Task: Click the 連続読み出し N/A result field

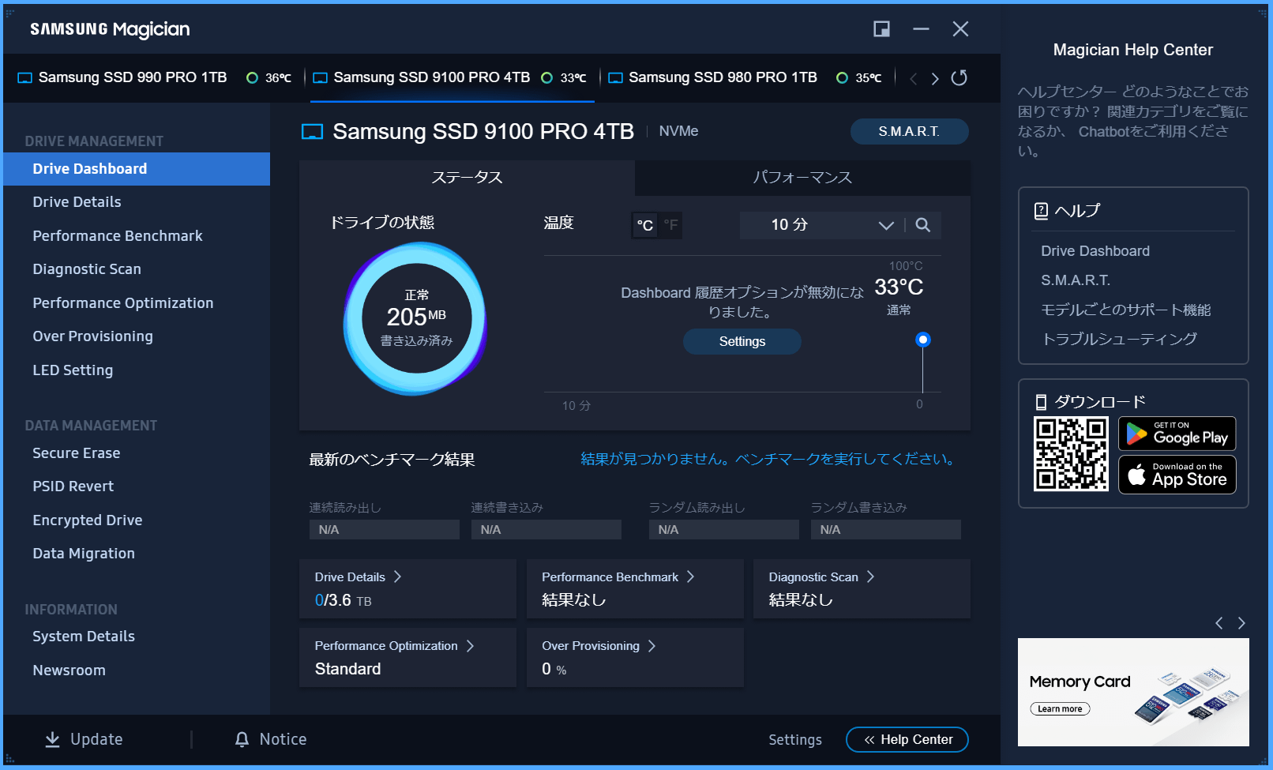Action: (x=385, y=530)
